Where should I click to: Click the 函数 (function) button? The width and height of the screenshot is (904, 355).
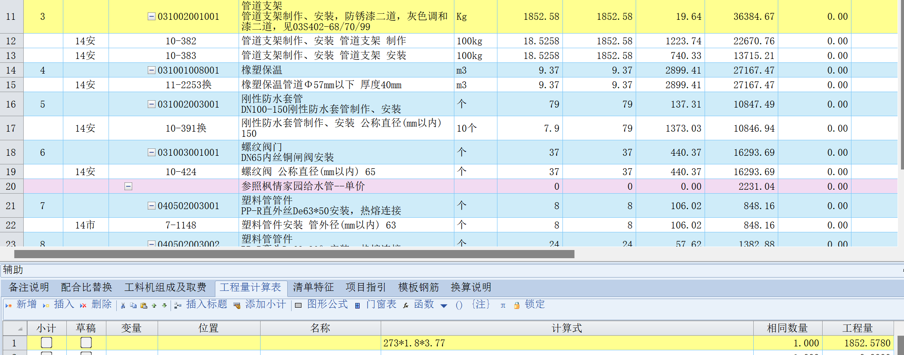click(419, 305)
